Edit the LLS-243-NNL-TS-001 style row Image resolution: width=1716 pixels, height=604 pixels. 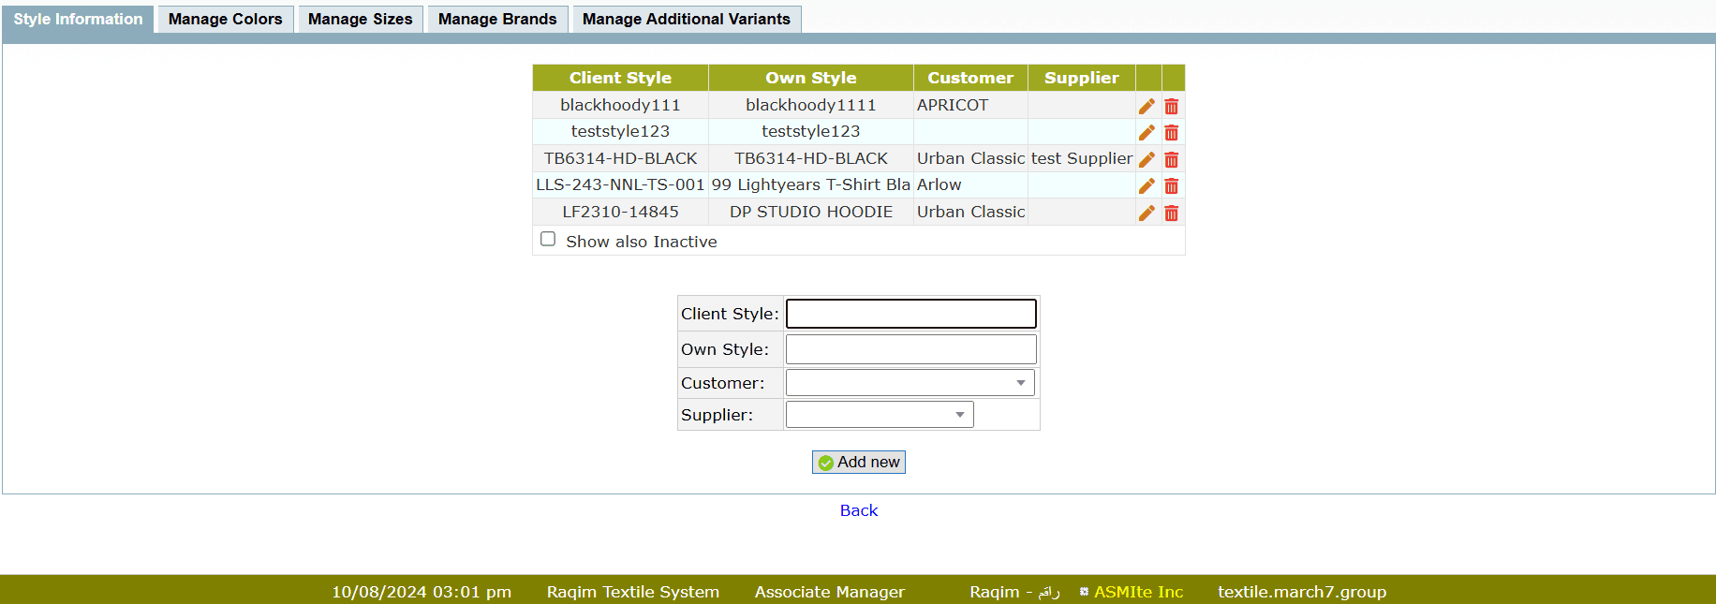(x=1146, y=185)
